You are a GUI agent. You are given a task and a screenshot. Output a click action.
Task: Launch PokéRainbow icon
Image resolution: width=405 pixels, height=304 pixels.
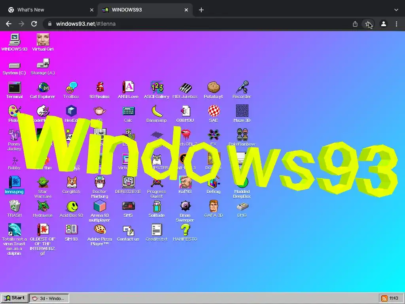[242, 137]
